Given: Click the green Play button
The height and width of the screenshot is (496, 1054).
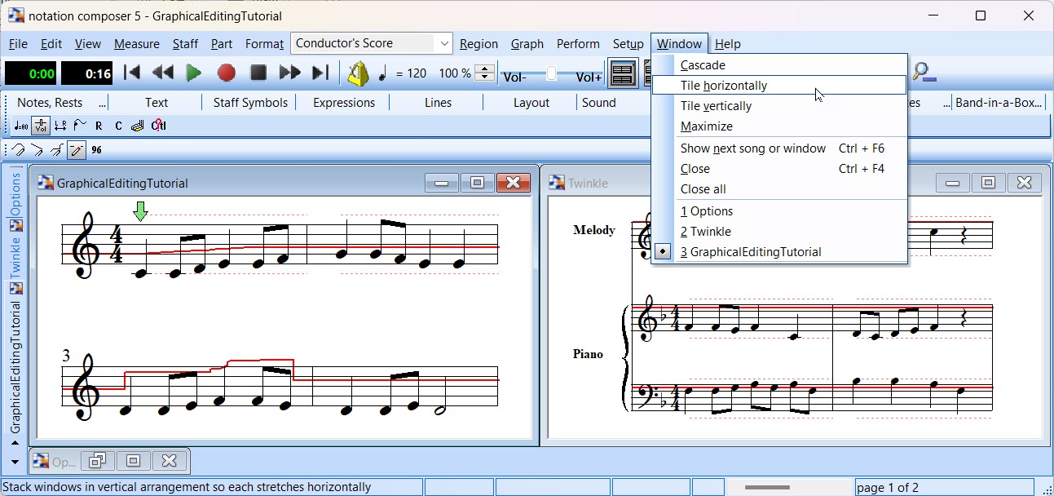Looking at the screenshot, I should click(194, 73).
